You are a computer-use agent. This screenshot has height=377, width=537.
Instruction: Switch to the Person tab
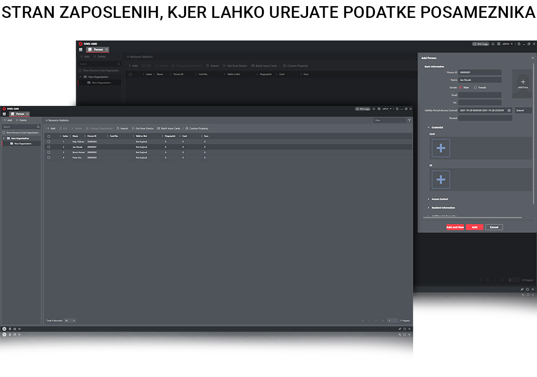tap(19, 114)
